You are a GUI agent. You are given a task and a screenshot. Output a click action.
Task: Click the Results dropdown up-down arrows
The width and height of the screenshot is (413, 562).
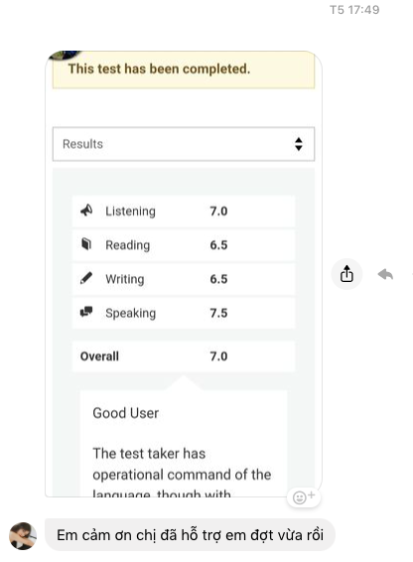coord(299,144)
